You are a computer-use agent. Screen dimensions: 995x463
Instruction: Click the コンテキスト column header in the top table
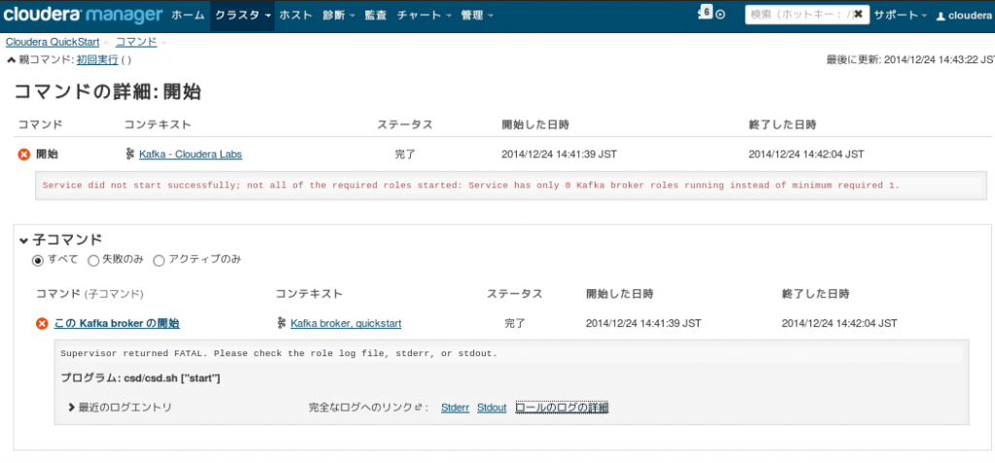pyautogui.click(x=157, y=125)
